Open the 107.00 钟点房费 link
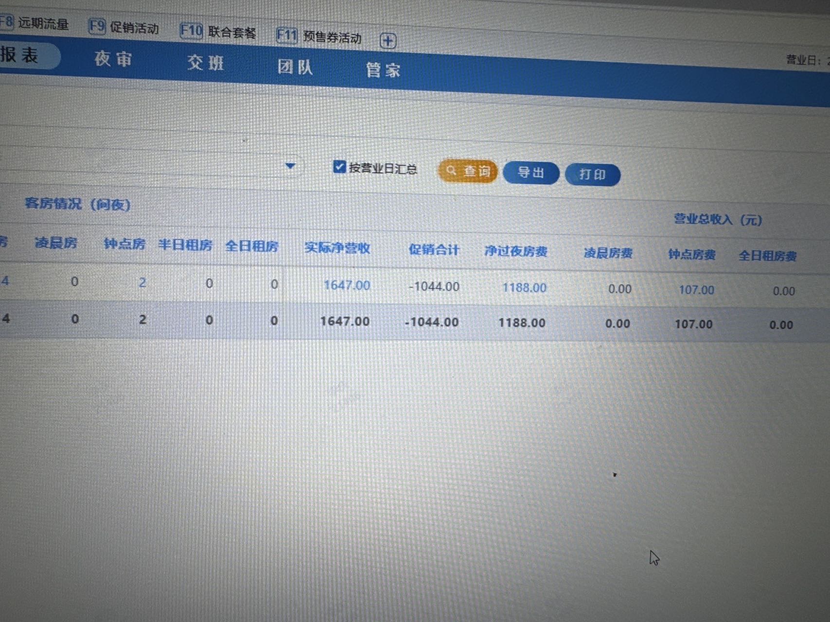 (x=696, y=290)
